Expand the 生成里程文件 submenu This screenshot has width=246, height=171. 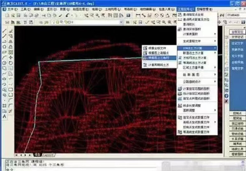point(197,41)
